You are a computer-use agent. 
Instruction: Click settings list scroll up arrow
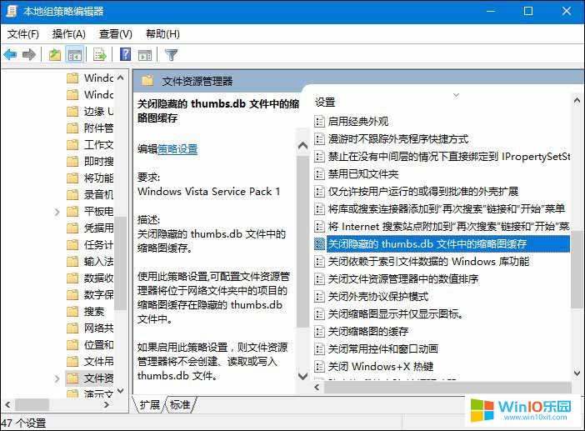coord(577,100)
